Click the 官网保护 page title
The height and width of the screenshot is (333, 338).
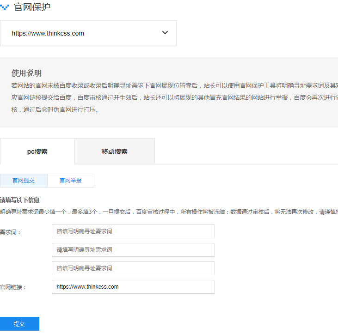point(32,7)
